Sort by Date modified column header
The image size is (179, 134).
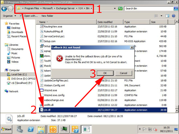(x=110, y=22)
